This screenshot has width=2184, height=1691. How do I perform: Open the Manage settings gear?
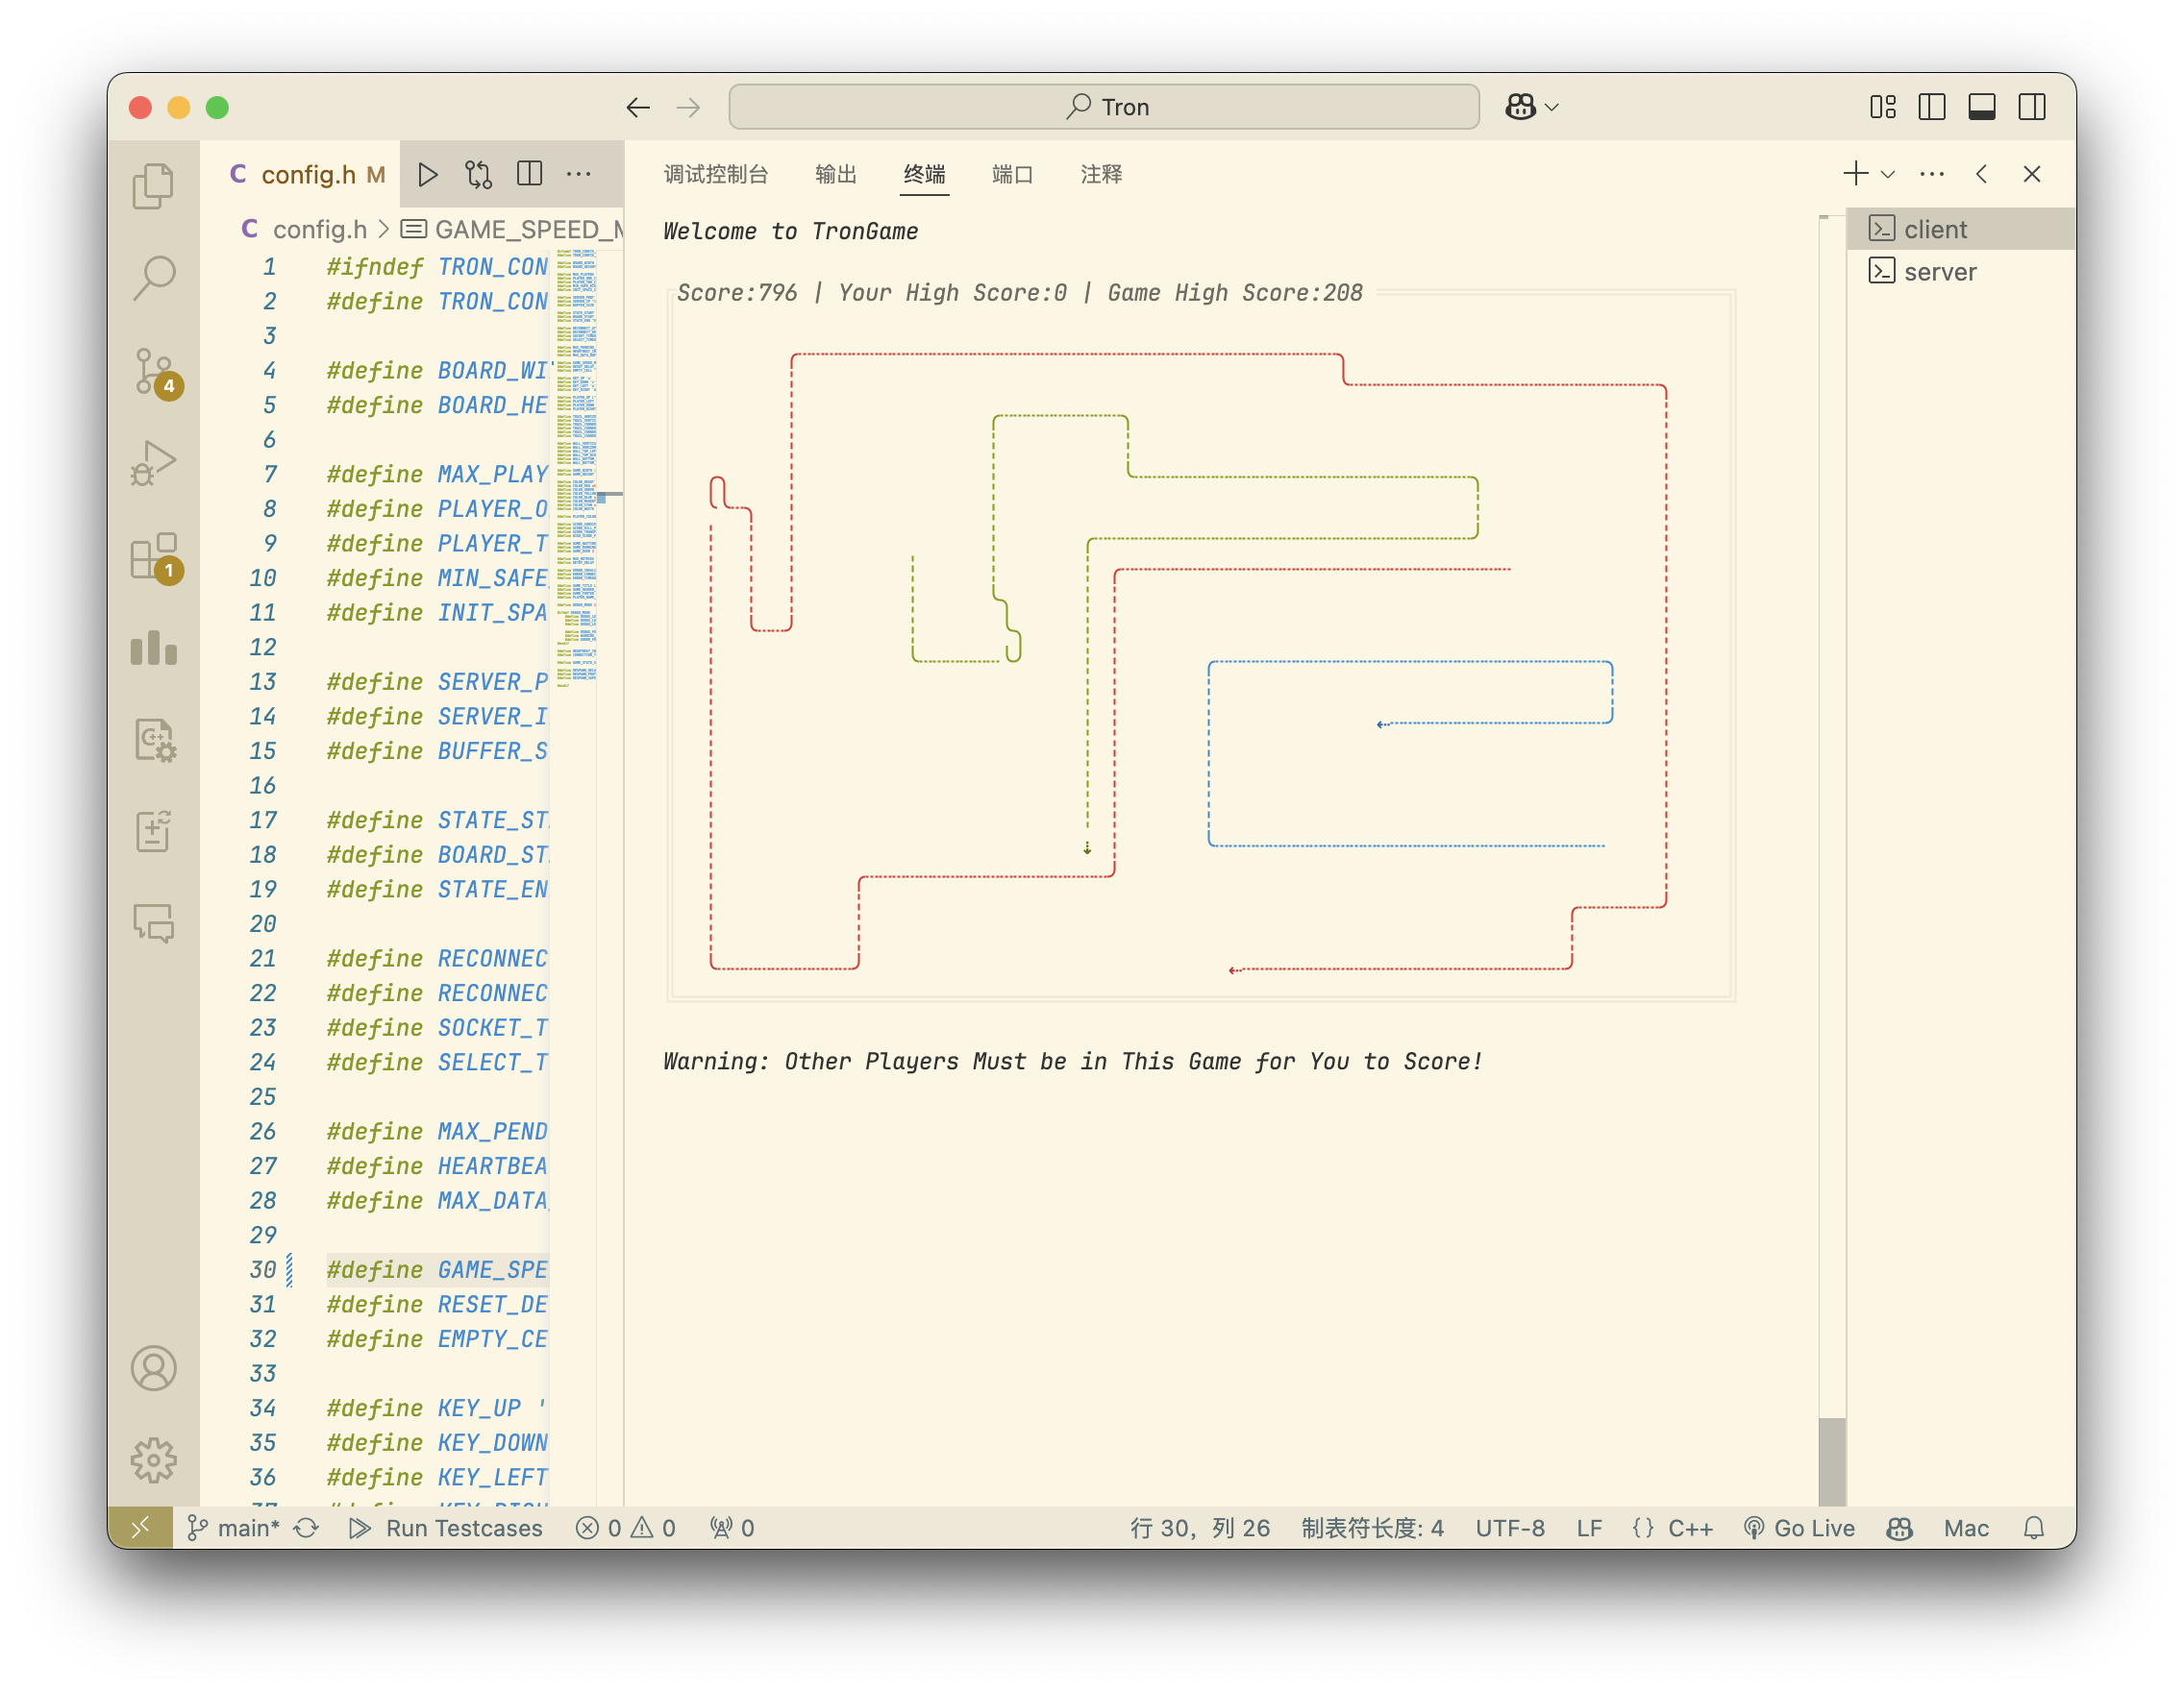[x=153, y=1460]
